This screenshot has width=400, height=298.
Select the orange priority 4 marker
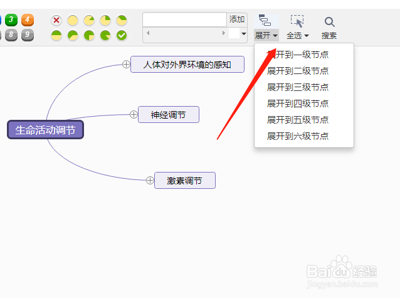[x=28, y=20]
